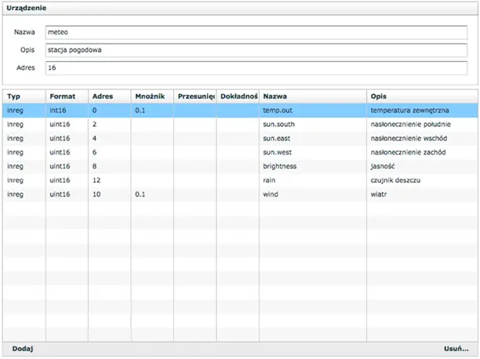Click the Opis field with stacja pogodowa

256,50
